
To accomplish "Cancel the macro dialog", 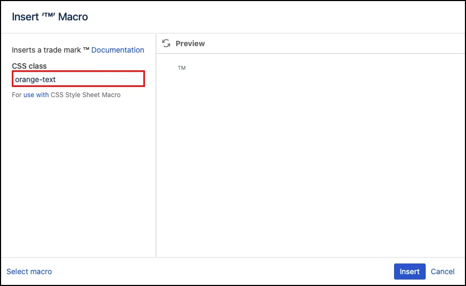I will pos(442,272).
